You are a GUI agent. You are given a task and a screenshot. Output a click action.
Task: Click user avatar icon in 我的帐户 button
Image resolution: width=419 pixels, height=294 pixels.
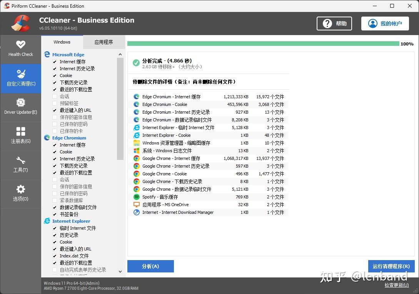(373, 24)
